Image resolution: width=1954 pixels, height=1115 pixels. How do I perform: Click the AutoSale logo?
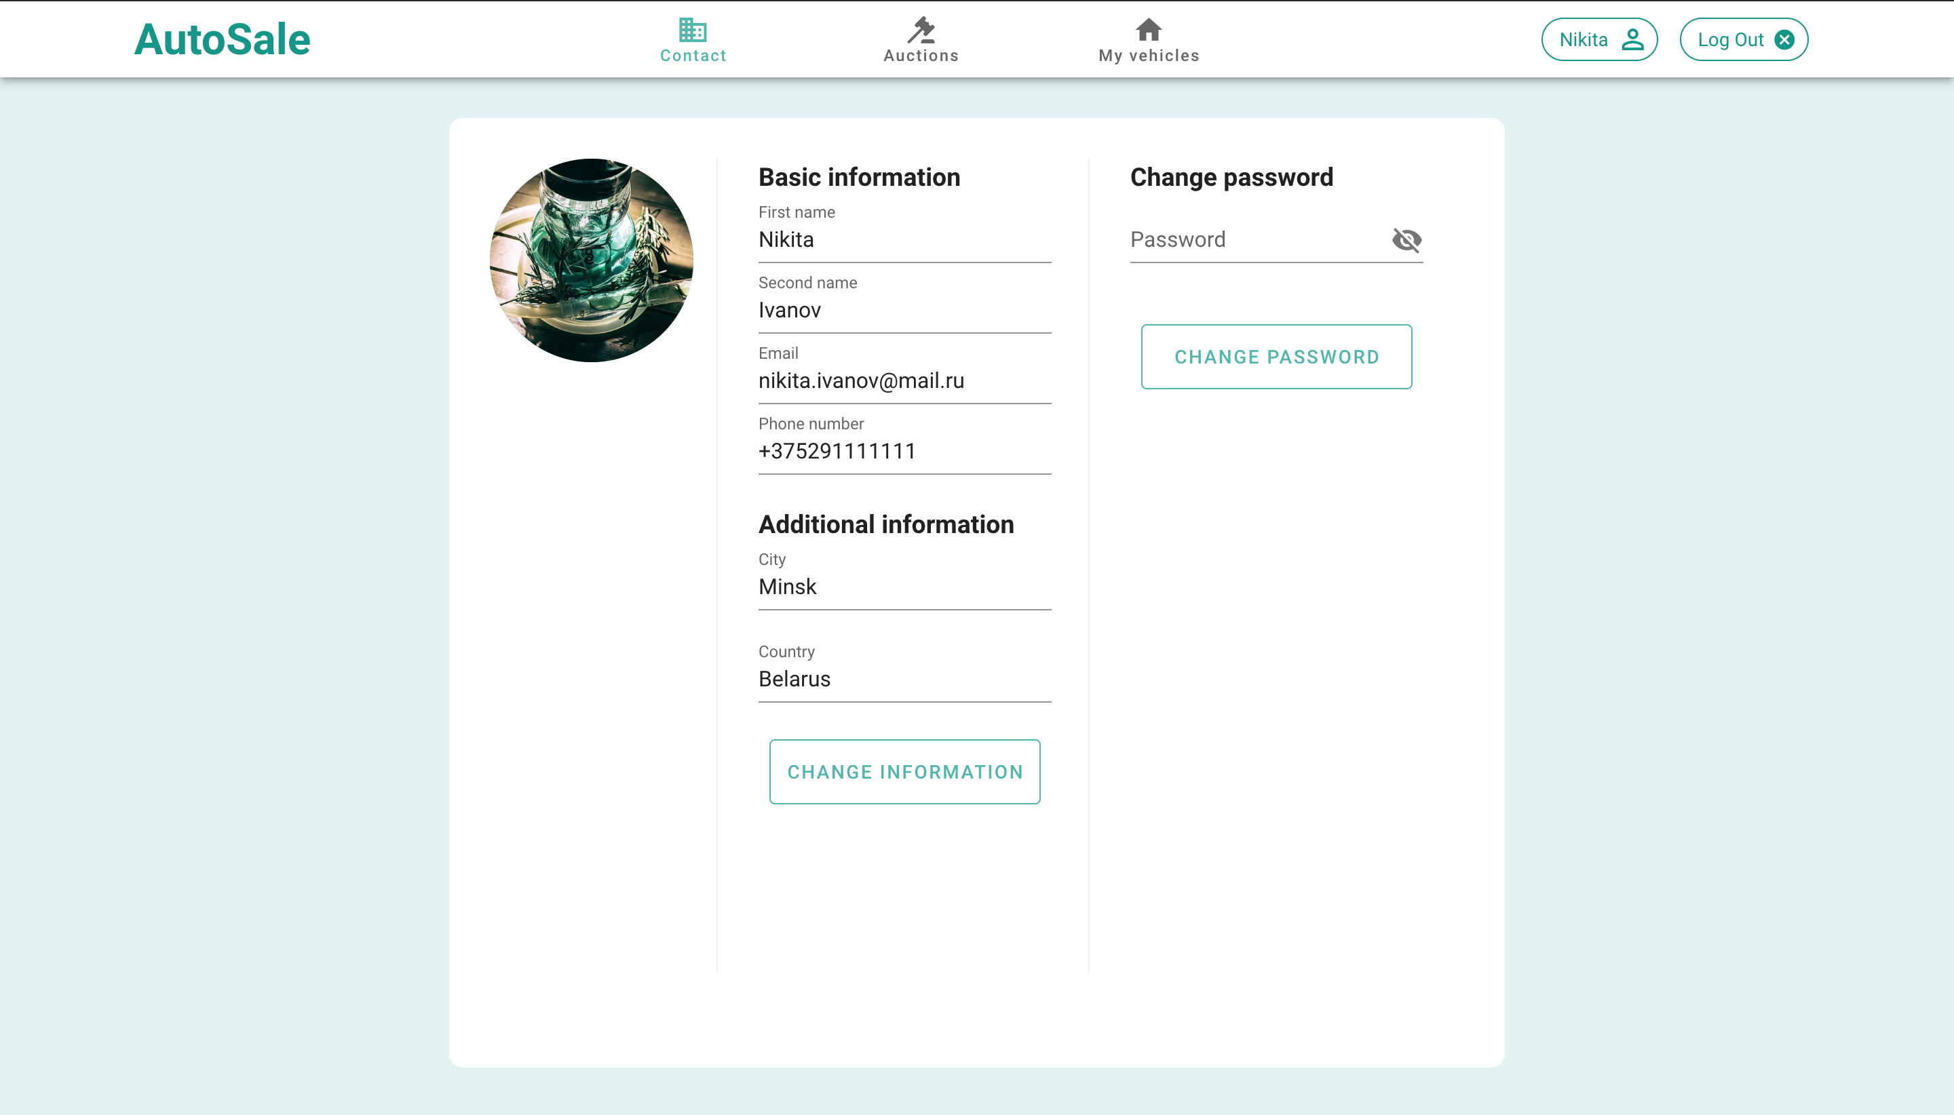222,40
